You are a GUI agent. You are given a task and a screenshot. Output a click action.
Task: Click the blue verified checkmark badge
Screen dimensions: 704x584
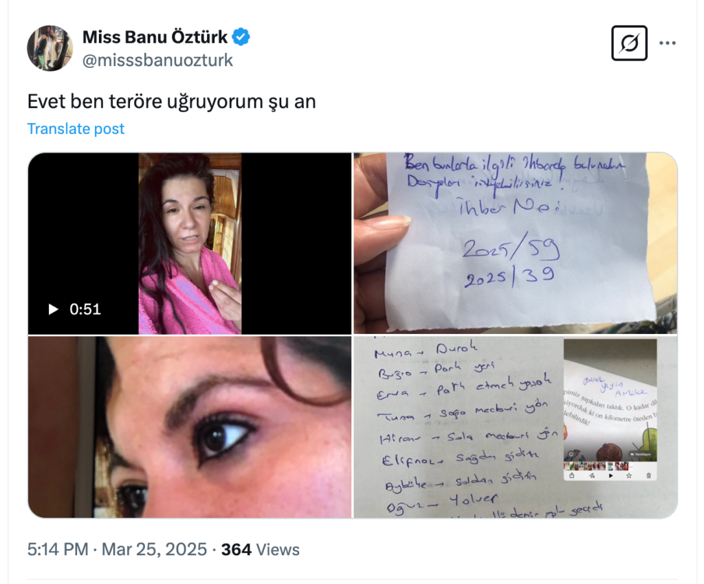[x=241, y=37]
